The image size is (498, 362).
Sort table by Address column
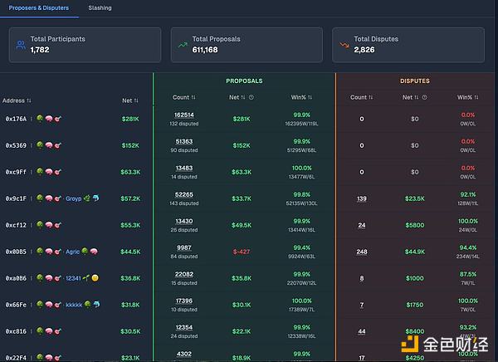(x=17, y=100)
